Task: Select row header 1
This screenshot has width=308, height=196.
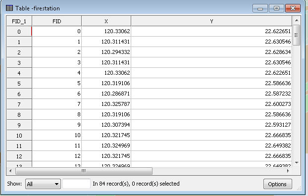Action: tap(19, 42)
